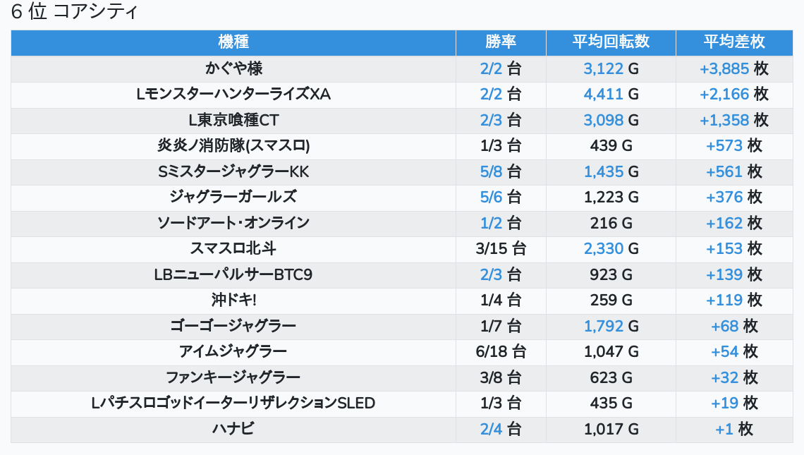Screen dimensions: 804x455
Task: Click 216 G rotation value
Action: coord(611,223)
